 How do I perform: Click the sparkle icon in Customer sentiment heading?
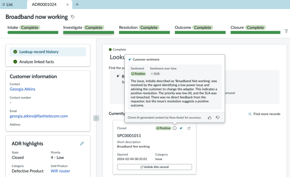pos(130,59)
